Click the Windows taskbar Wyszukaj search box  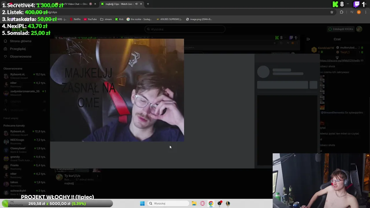click(169, 203)
